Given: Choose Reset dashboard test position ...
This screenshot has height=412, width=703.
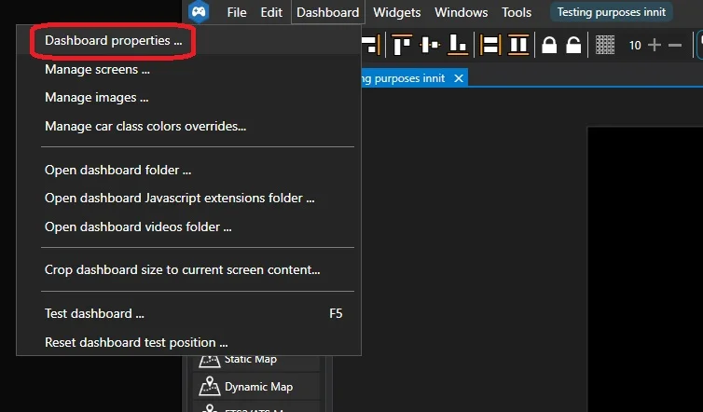Looking at the screenshot, I should point(188,342).
